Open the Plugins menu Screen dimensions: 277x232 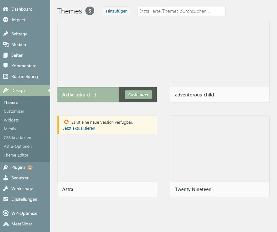click(x=25, y=167)
